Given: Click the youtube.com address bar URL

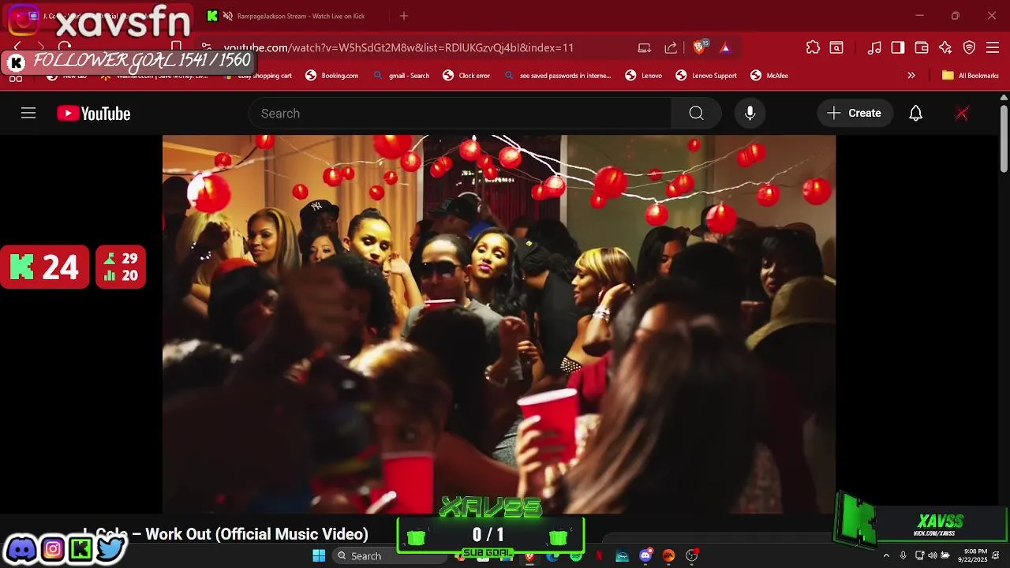Looking at the screenshot, I should point(398,47).
